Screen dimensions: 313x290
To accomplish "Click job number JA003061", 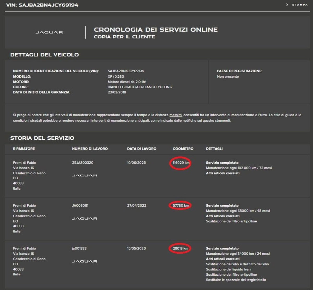I will pos(80,206).
